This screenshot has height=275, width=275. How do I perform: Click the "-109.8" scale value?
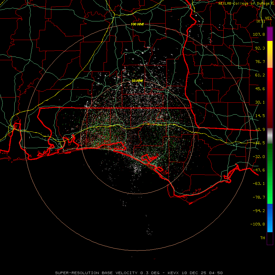pyautogui.click(x=258, y=224)
